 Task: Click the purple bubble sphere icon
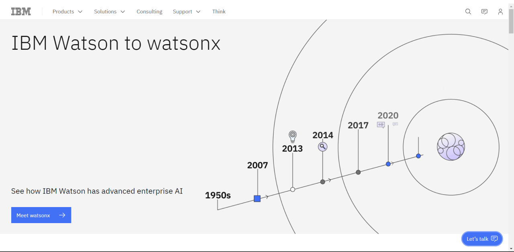click(451, 147)
